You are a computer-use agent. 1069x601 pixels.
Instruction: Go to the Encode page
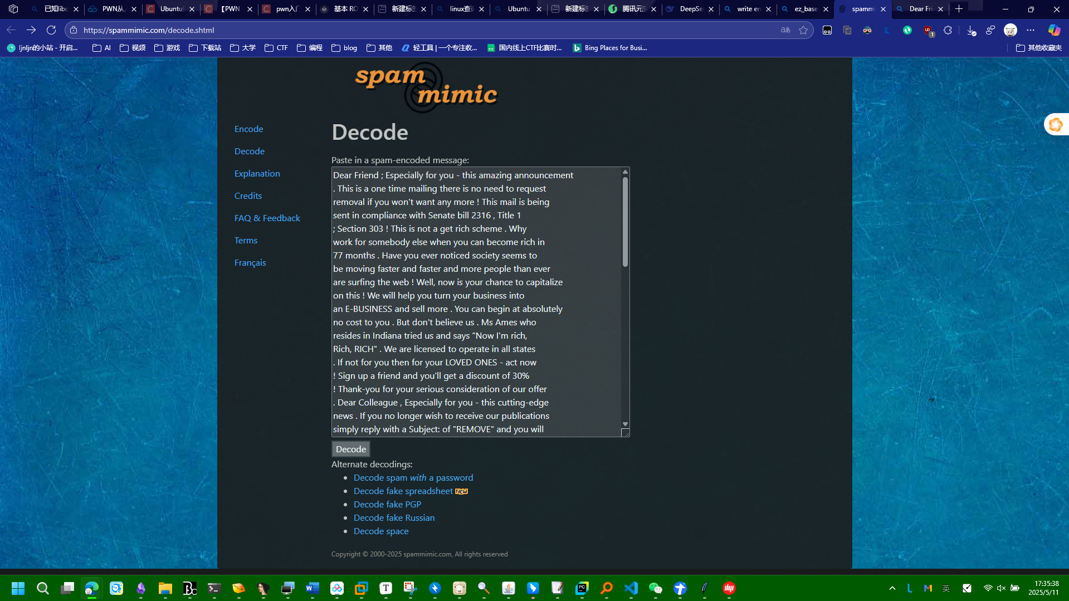point(248,129)
